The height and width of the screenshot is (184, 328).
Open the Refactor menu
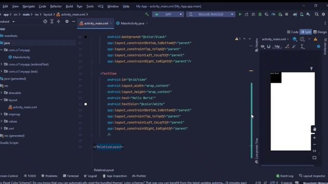56,7
